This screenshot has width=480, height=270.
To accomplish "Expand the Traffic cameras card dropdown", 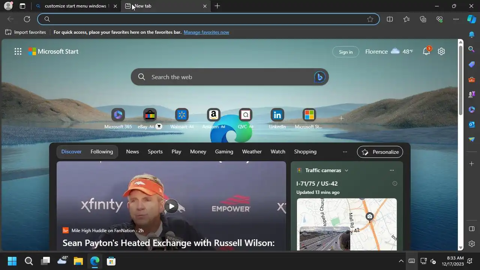I will click(x=346, y=170).
